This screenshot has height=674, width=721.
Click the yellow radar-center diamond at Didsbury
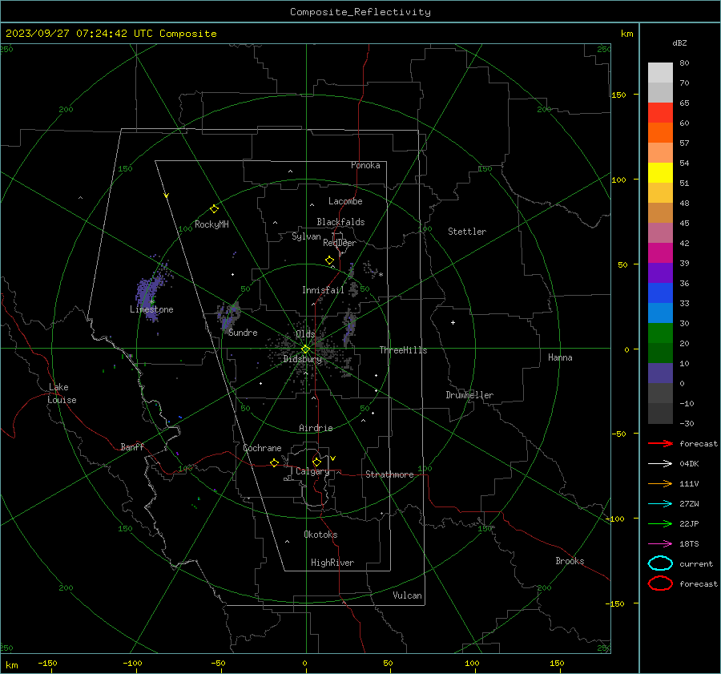305,349
